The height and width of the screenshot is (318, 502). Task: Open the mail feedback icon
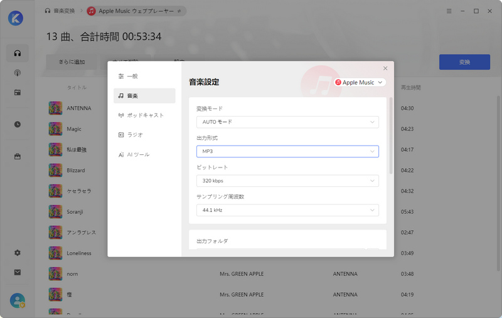pyautogui.click(x=18, y=272)
